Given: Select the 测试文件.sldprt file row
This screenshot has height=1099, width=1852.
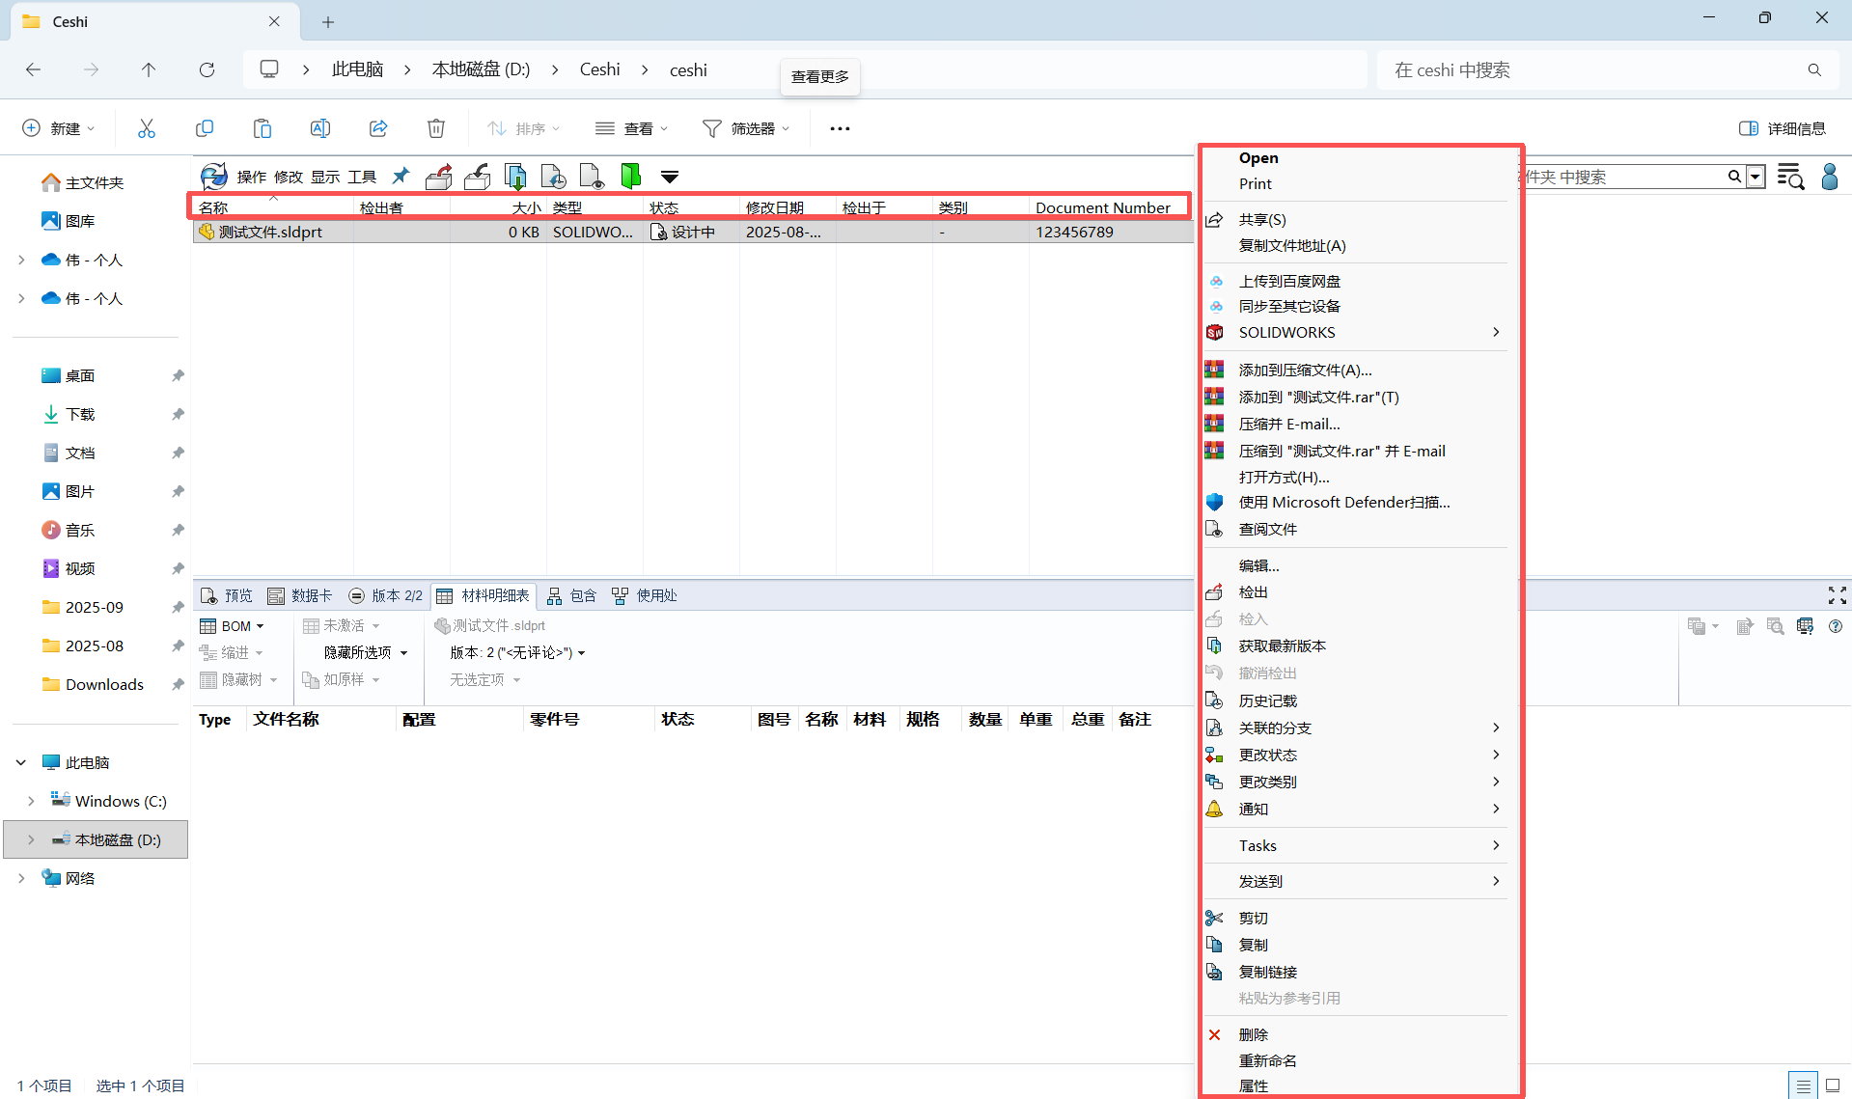Looking at the screenshot, I should pyautogui.click(x=693, y=232).
